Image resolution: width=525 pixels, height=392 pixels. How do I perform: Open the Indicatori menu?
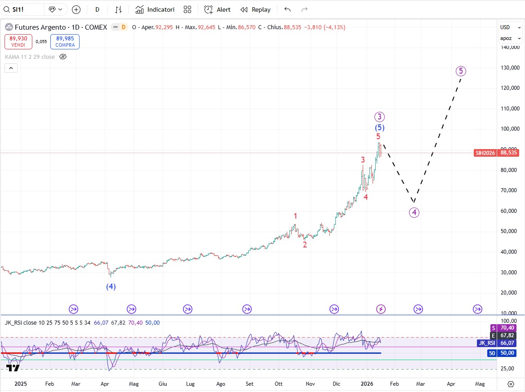(155, 10)
